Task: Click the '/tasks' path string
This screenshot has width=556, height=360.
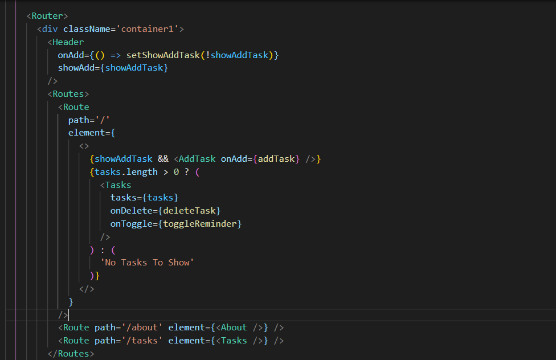Action: 142,341
